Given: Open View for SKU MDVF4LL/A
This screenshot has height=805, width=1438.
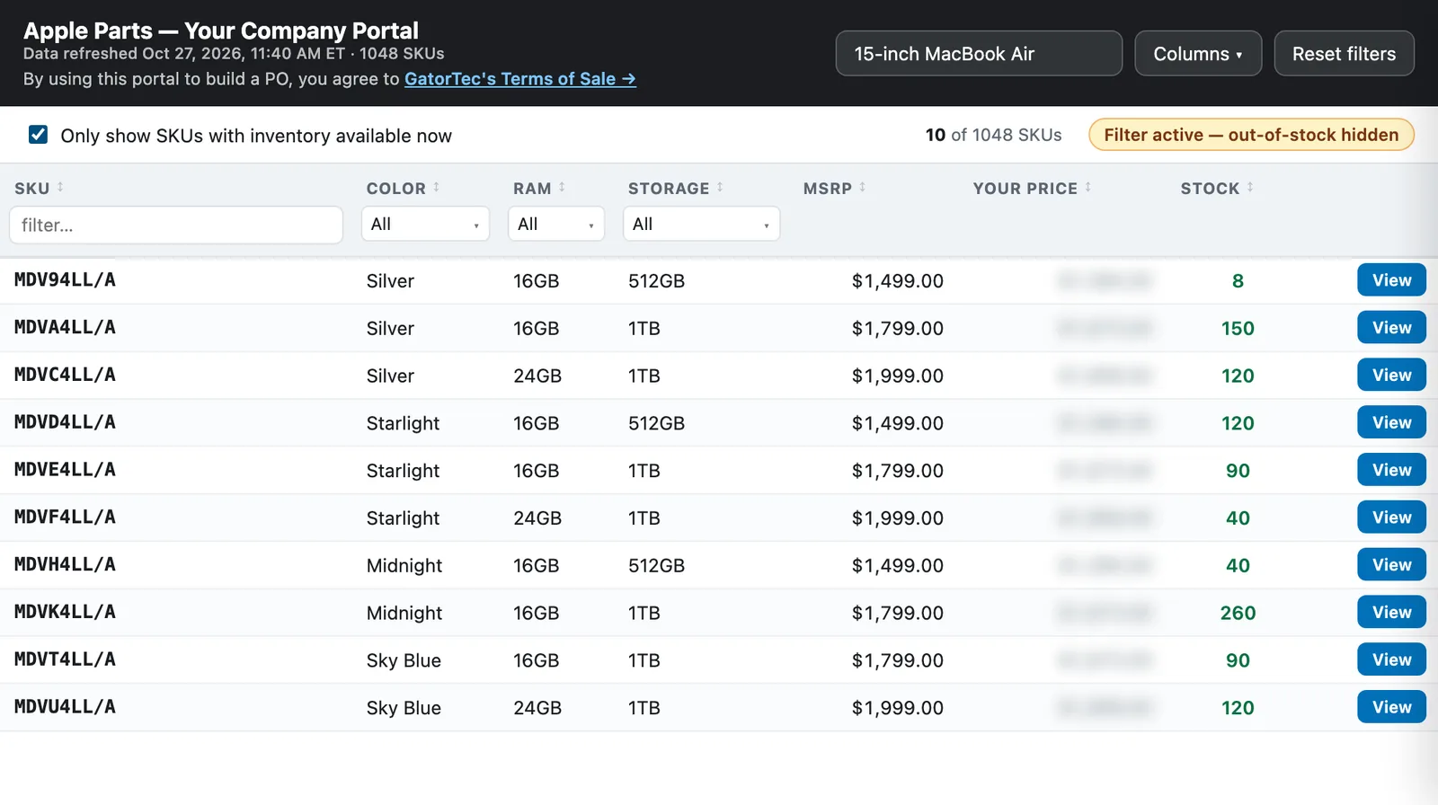Looking at the screenshot, I should (x=1391, y=517).
